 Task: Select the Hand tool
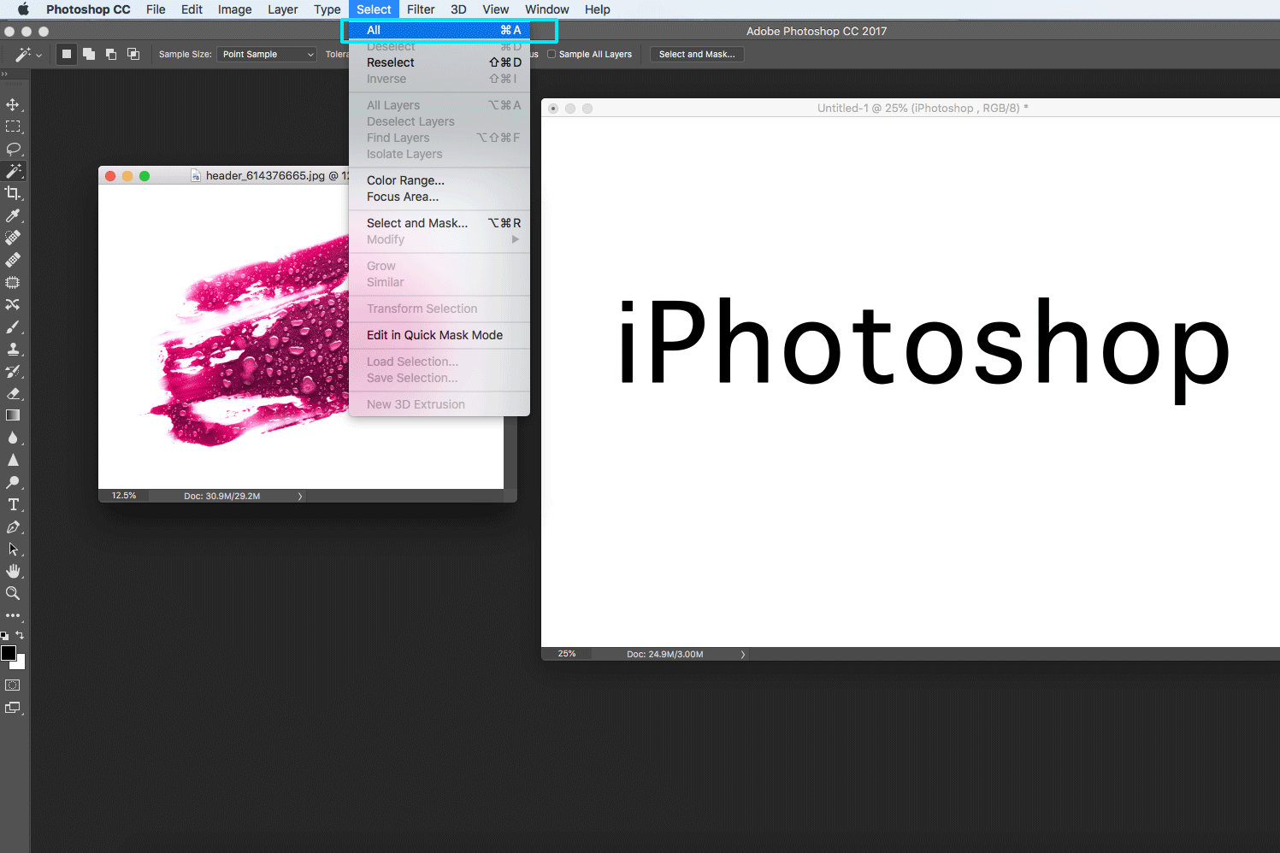pos(13,571)
